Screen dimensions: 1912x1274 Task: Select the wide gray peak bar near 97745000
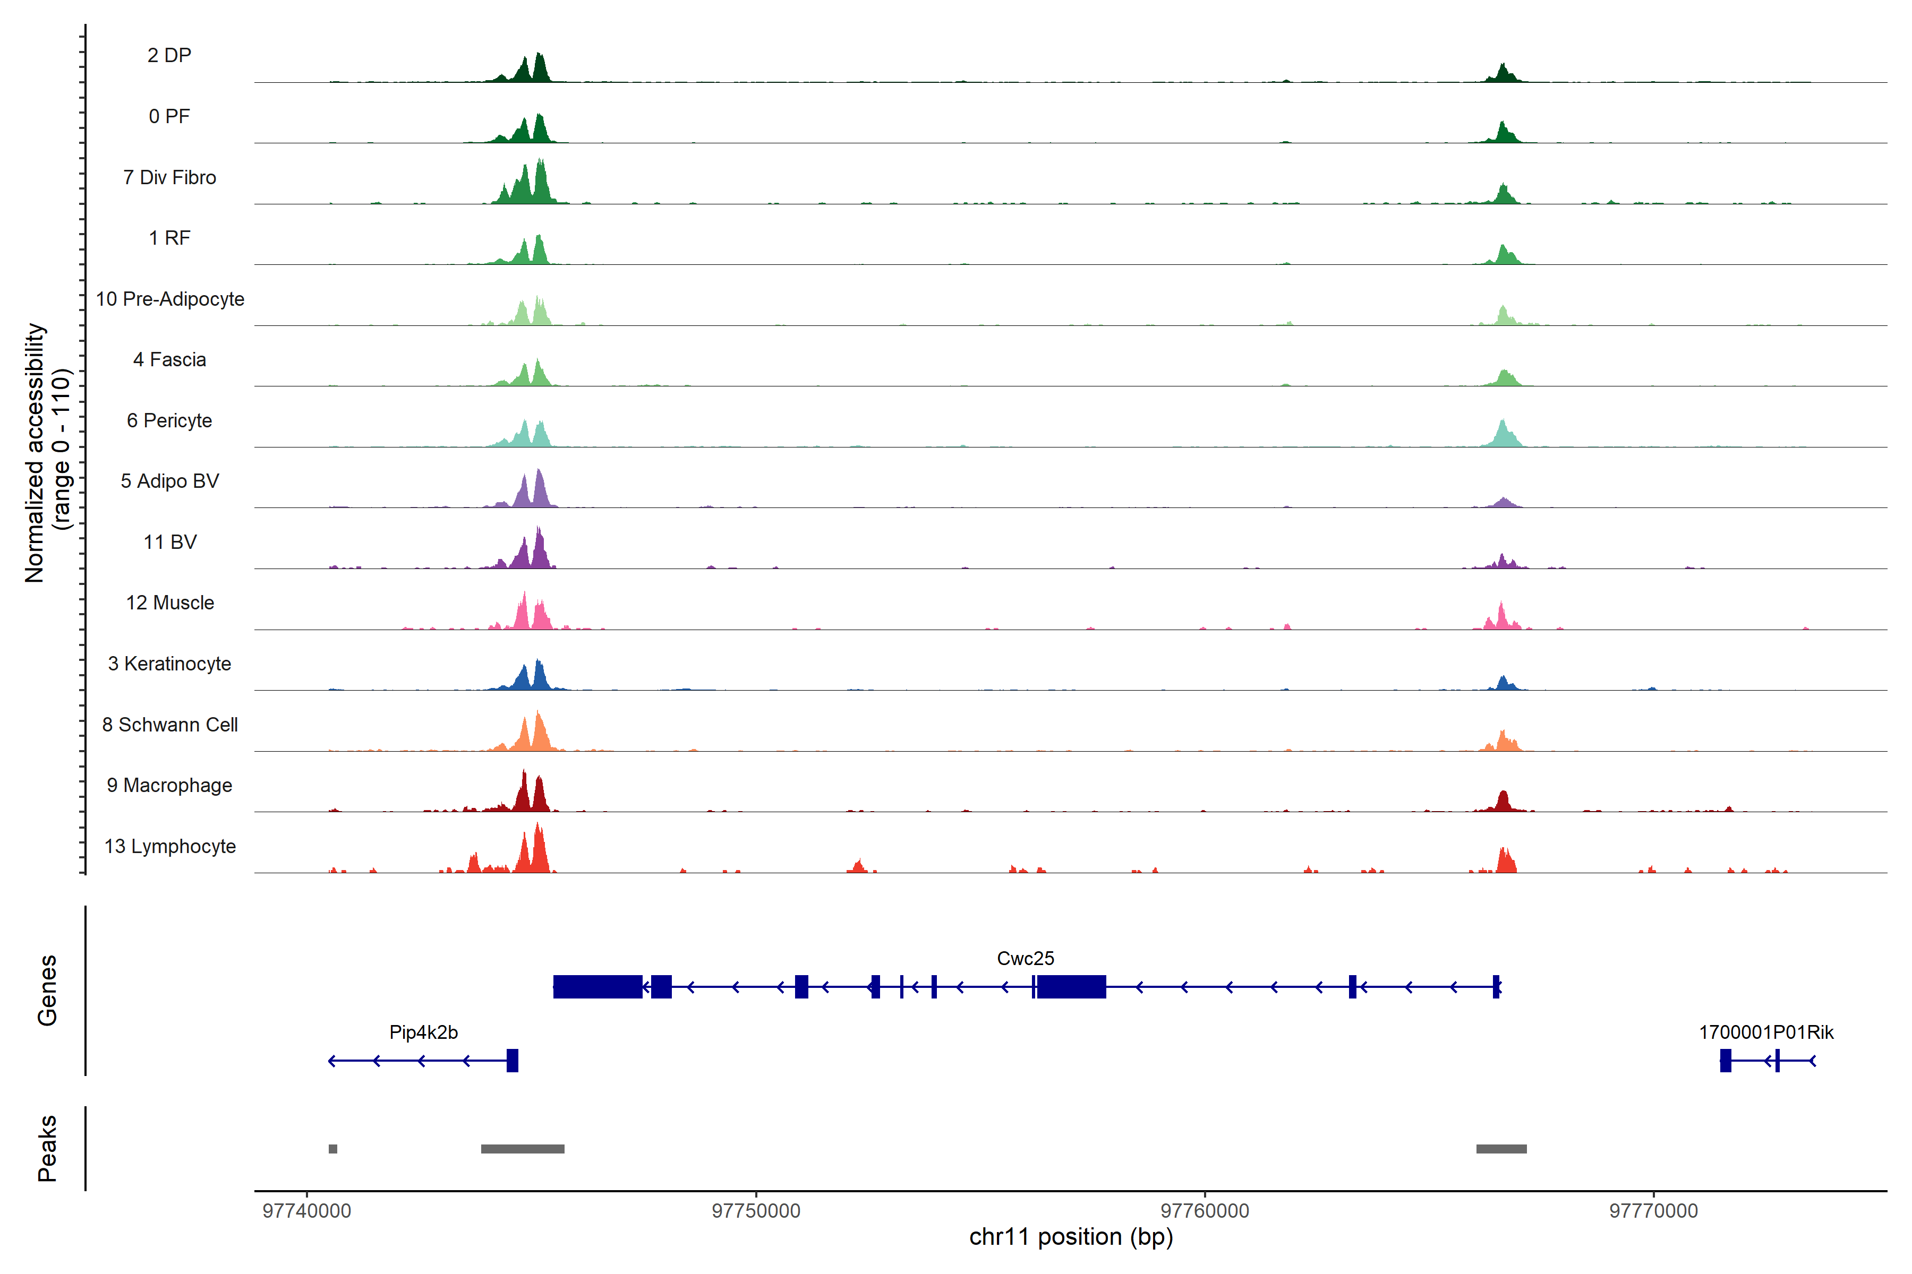(523, 1149)
